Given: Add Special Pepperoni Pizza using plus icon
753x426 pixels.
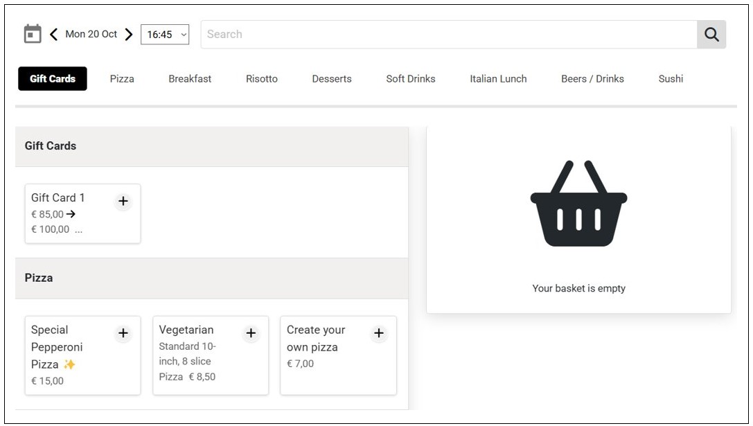Looking at the screenshot, I should pos(123,334).
